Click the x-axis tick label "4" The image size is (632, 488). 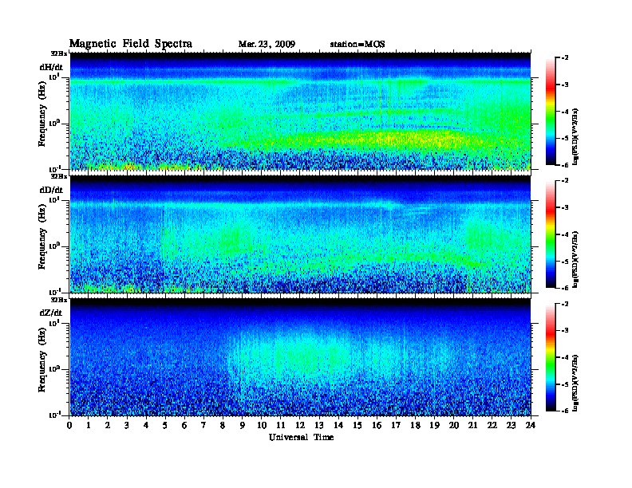(146, 426)
